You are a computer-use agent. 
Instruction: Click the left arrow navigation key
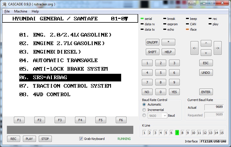[x=194, y=48]
